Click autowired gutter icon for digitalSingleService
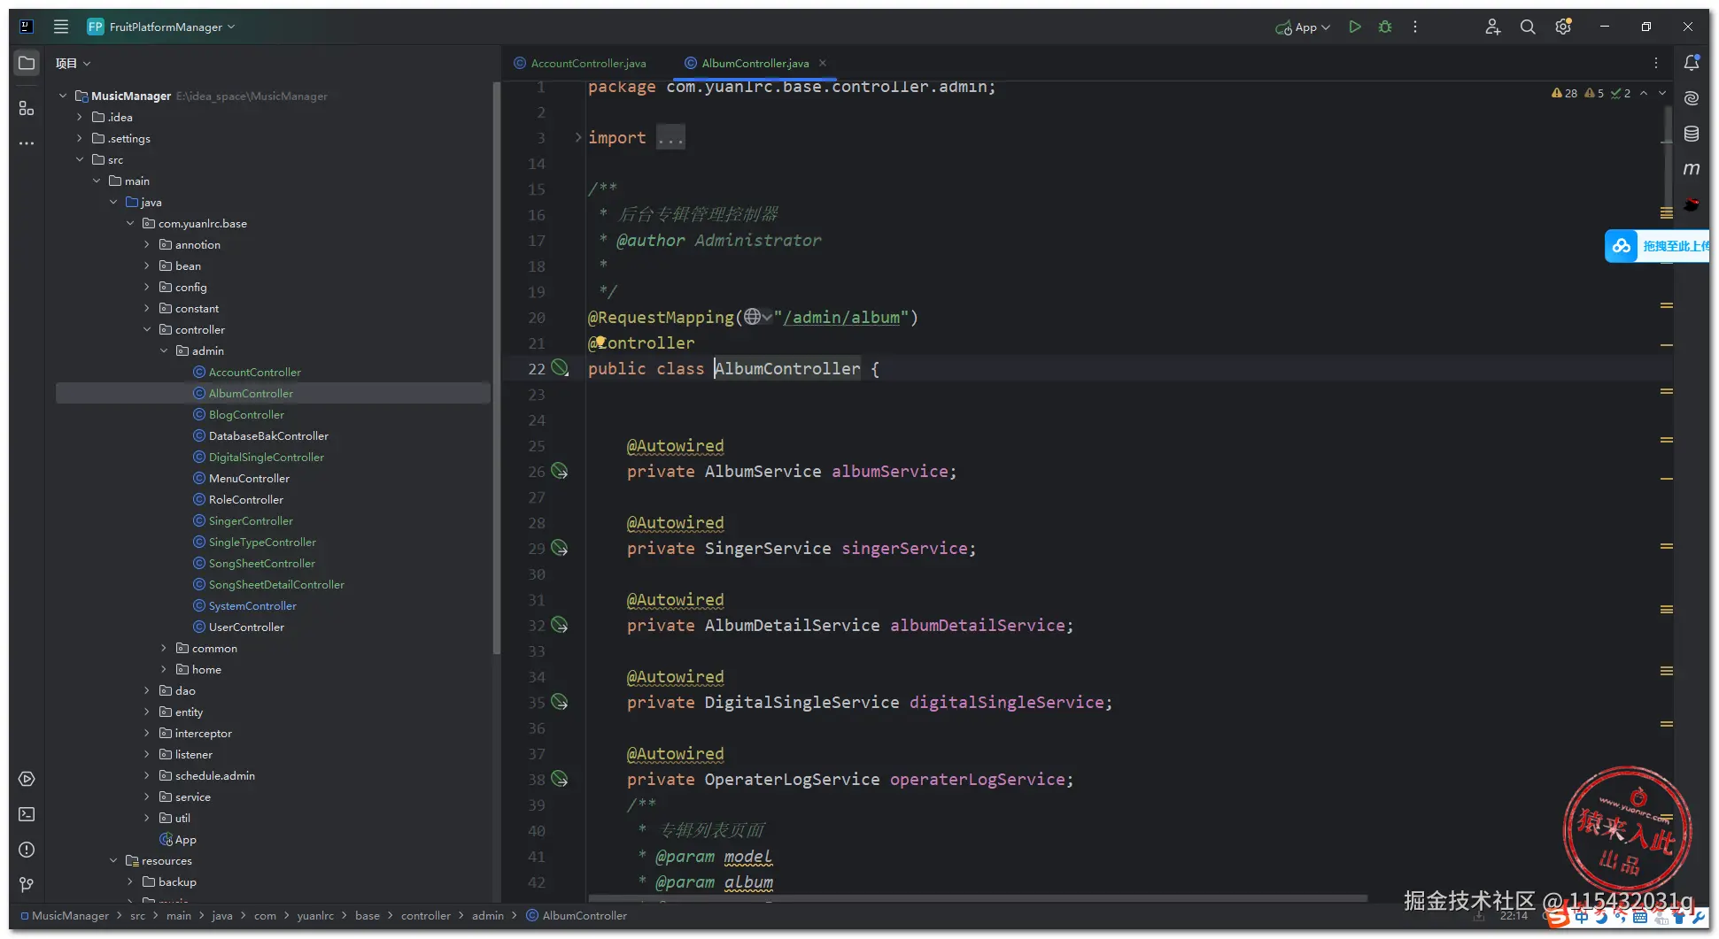The width and height of the screenshot is (1719, 939). (560, 703)
